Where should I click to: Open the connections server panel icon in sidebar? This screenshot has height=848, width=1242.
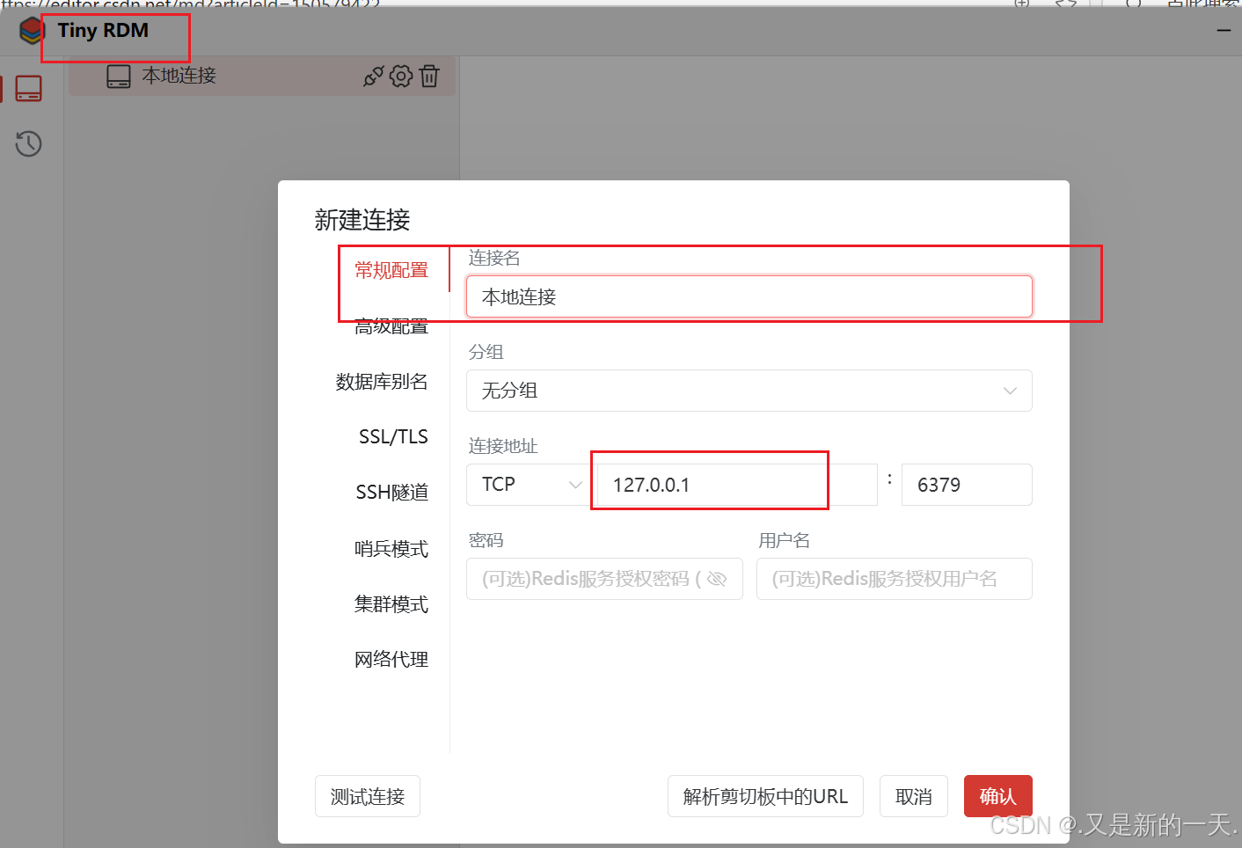click(28, 88)
